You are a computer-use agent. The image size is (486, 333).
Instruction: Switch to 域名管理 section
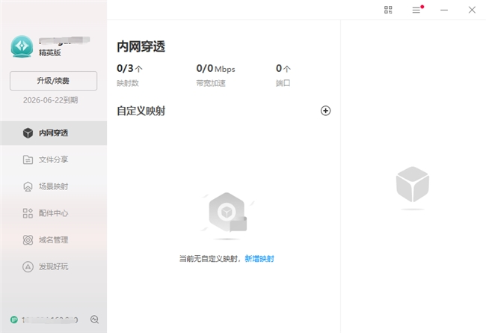[53, 240]
